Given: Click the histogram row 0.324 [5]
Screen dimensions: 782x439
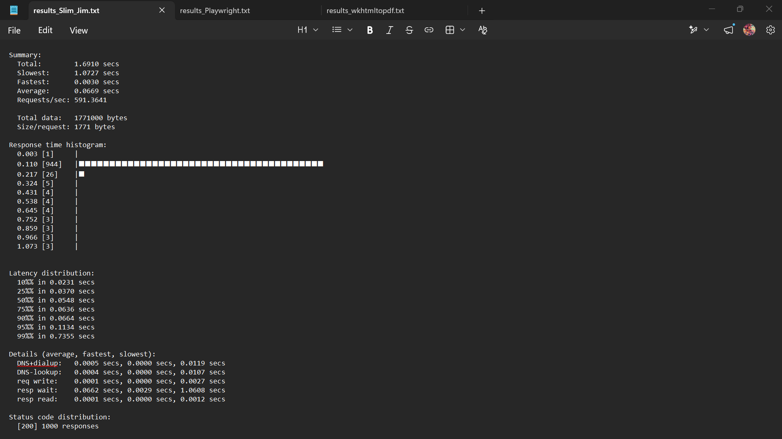Looking at the screenshot, I should coord(47,183).
